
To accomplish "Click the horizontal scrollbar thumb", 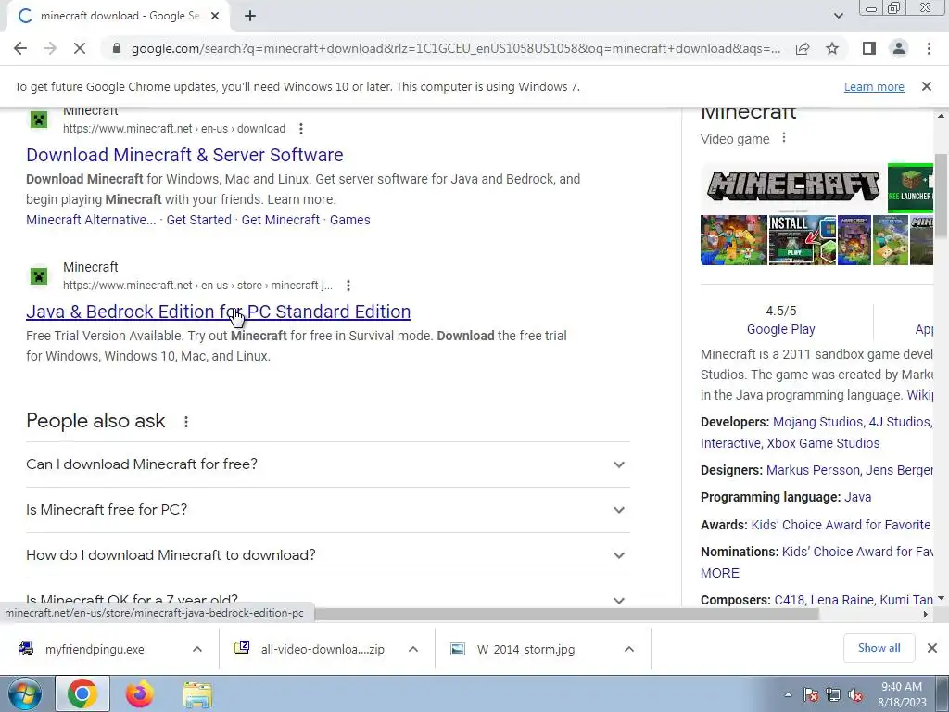I will tap(566, 614).
